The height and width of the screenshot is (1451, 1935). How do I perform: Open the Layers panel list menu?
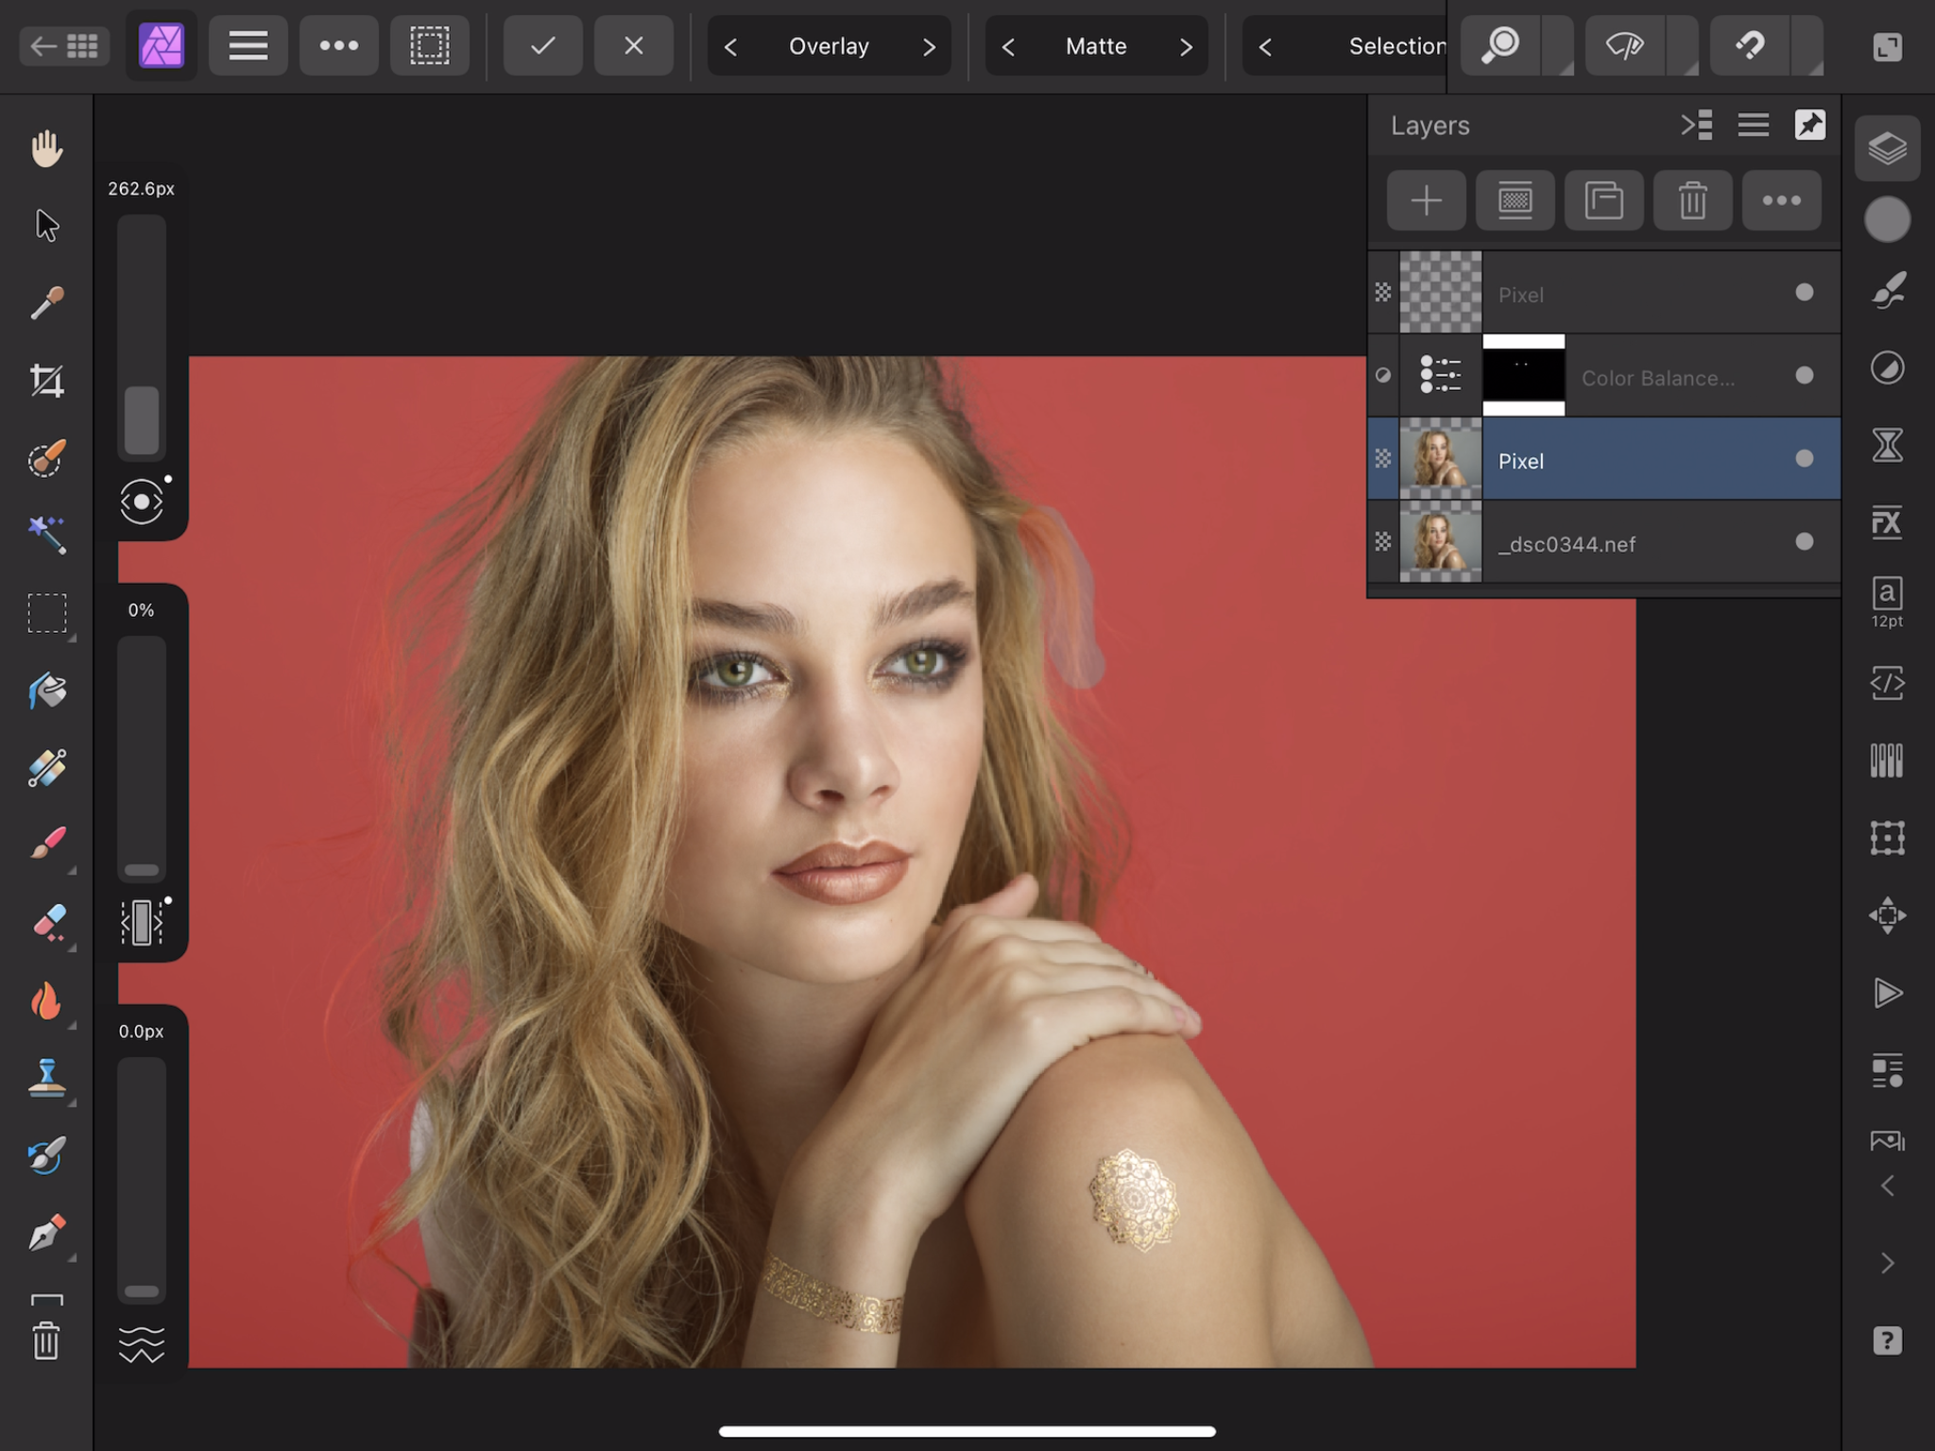click(1754, 125)
